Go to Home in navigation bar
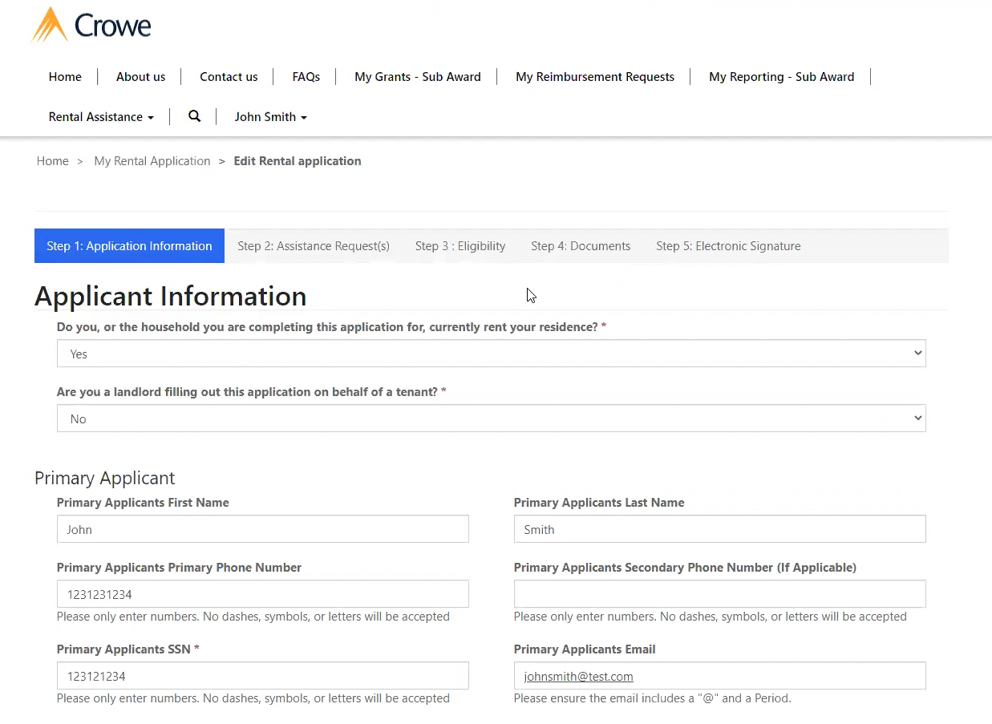Viewport: 992px width, 724px height. [65, 77]
